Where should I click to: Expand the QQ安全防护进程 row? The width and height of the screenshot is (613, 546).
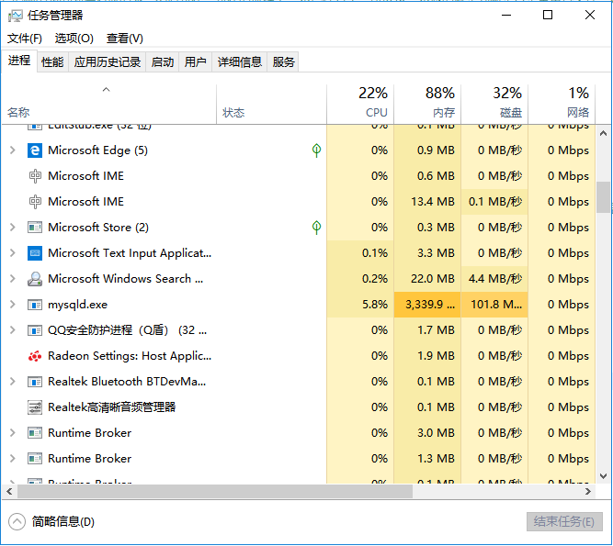click(13, 330)
